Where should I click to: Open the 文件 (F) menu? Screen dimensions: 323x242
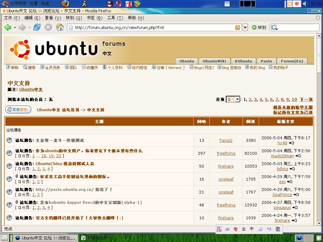[12, 18]
